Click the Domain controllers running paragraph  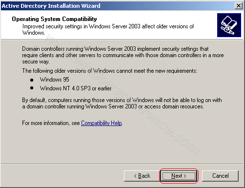123,55
